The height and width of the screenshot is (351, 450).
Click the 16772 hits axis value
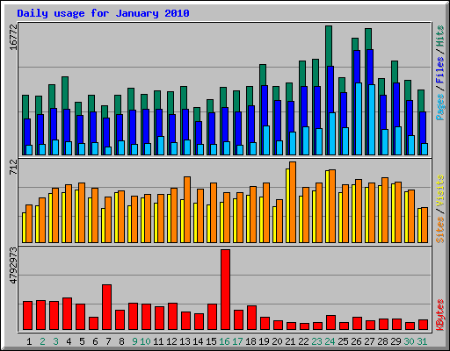13,37
